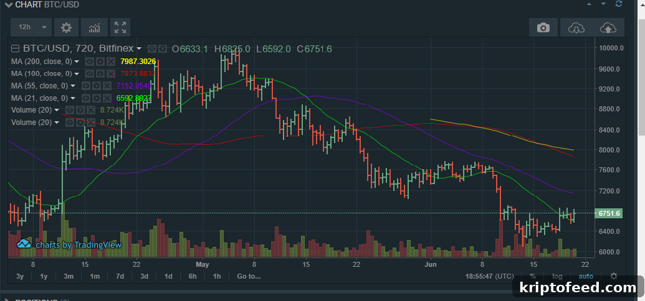Select the 6h time range
The height and width of the screenshot is (301, 645).
(193, 276)
